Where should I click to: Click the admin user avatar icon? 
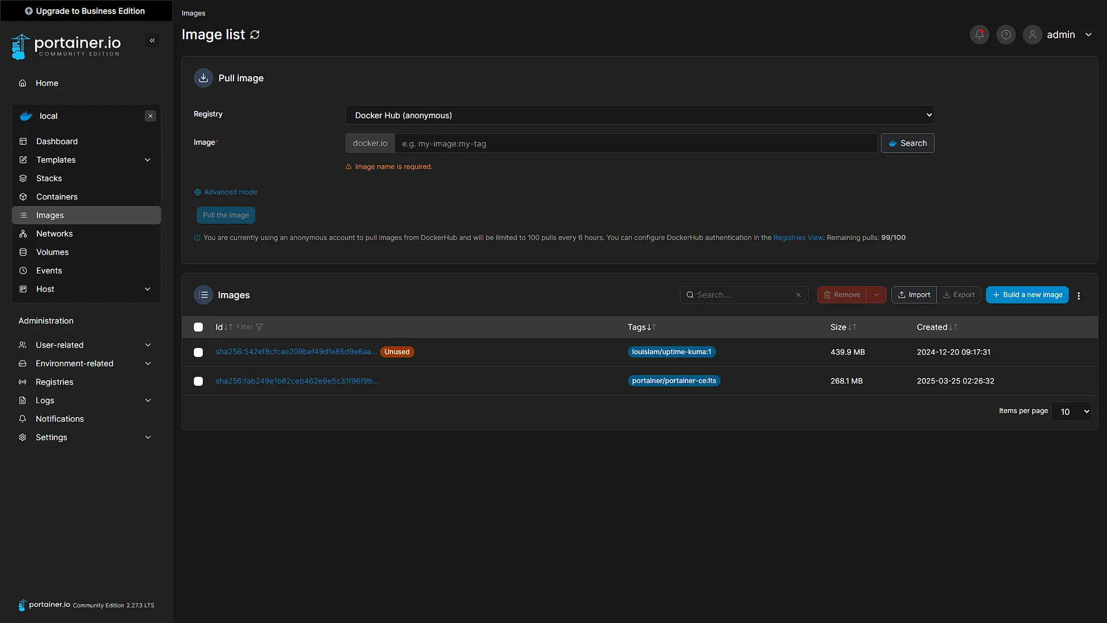1033,35
